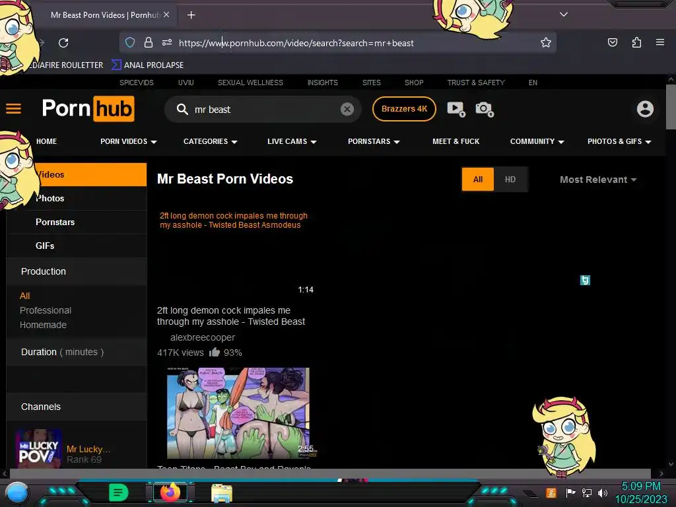Click the upload photo camera icon

(485, 109)
